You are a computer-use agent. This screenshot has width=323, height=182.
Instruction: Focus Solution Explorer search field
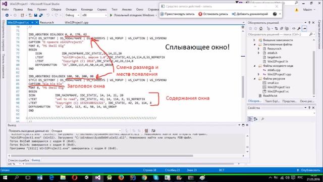click(278, 34)
